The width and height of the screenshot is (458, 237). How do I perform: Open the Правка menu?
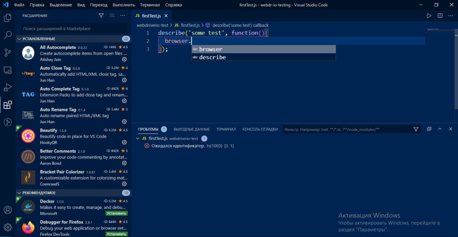[x=37, y=5]
